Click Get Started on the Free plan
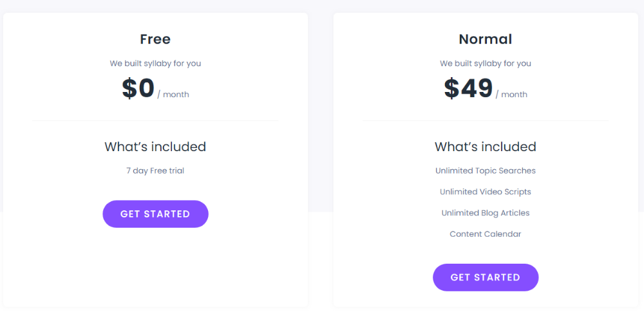This screenshot has height=328, width=644. (155, 214)
